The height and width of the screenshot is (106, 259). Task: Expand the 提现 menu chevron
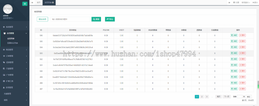26,100
